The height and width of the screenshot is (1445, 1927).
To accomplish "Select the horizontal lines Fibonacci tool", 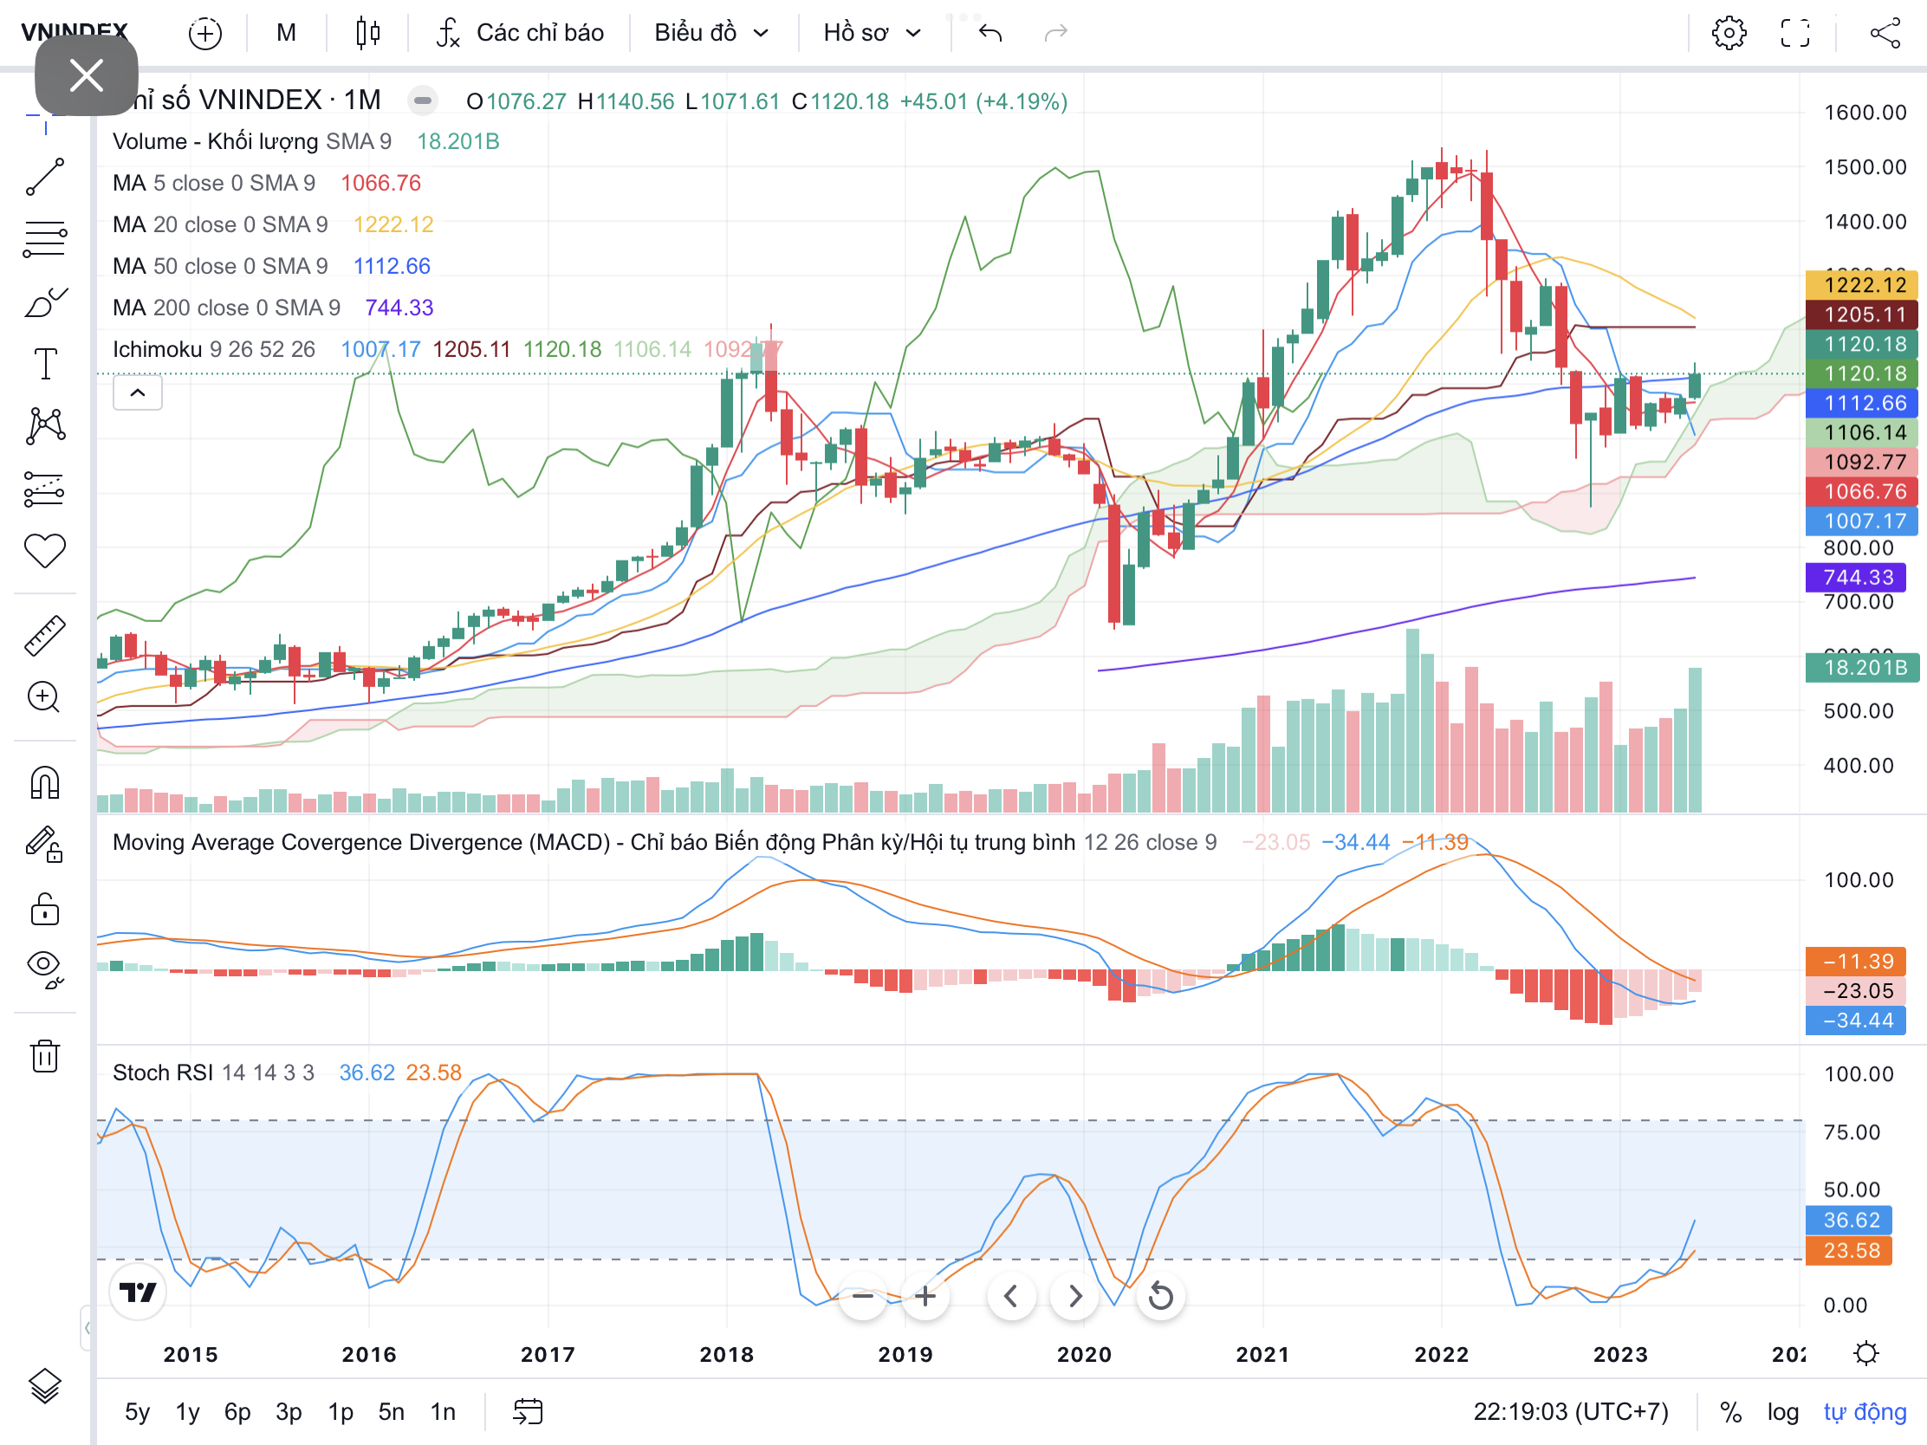I will 45,238.
